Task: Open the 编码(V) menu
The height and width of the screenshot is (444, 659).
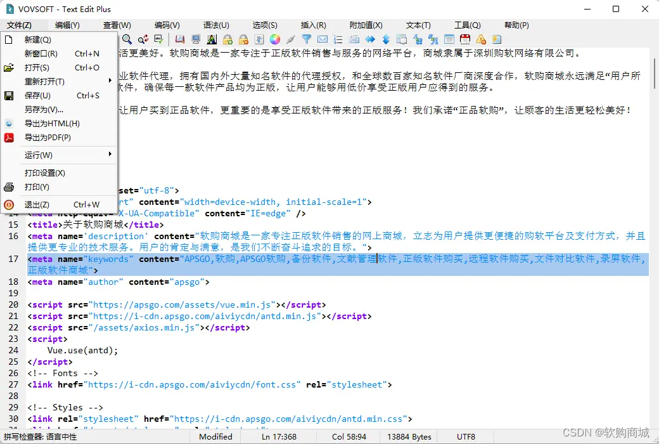Action: tap(167, 25)
